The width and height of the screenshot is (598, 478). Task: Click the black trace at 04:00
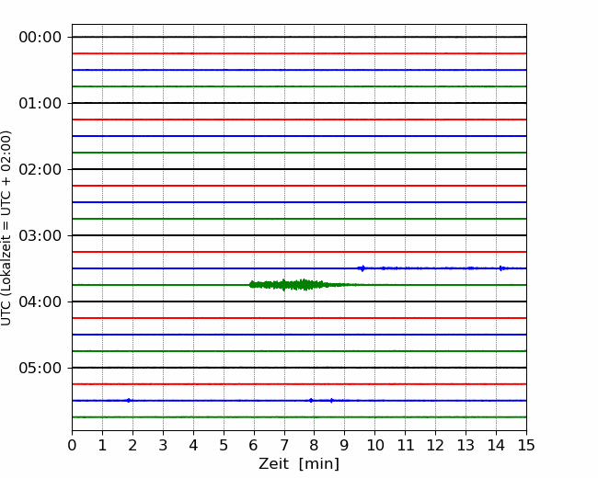click(299, 302)
